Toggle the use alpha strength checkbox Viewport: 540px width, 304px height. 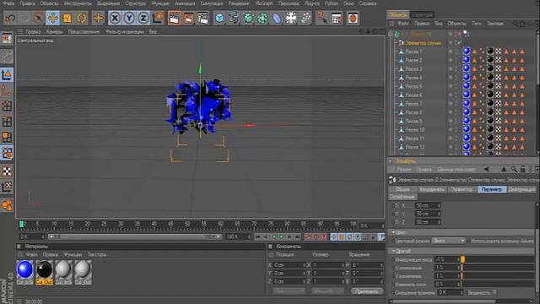tap(469, 241)
